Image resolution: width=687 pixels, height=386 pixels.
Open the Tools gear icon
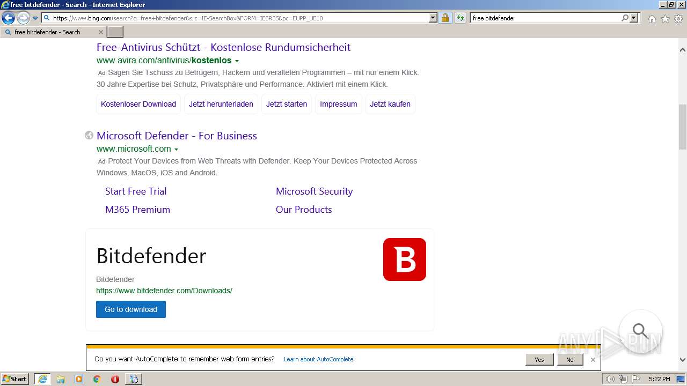(x=678, y=19)
